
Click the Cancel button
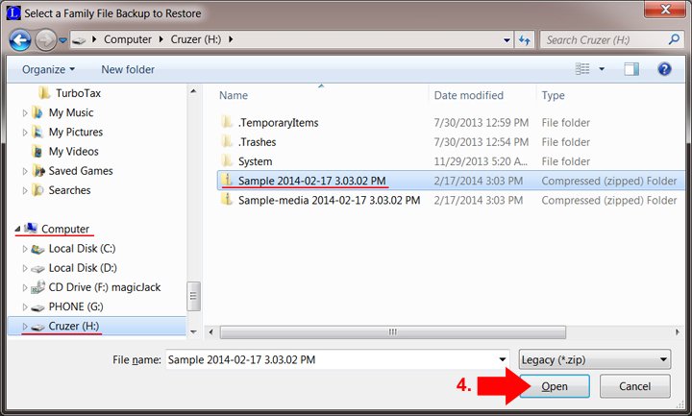click(x=634, y=386)
